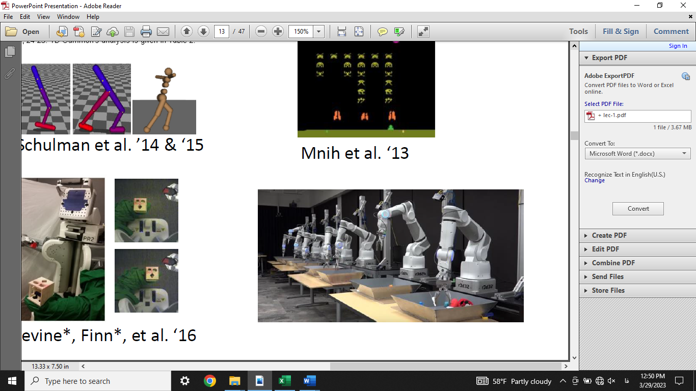This screenshot has height=391, width=696.
Task: Open the Convert To format dropdown
Action: point(637,153)
